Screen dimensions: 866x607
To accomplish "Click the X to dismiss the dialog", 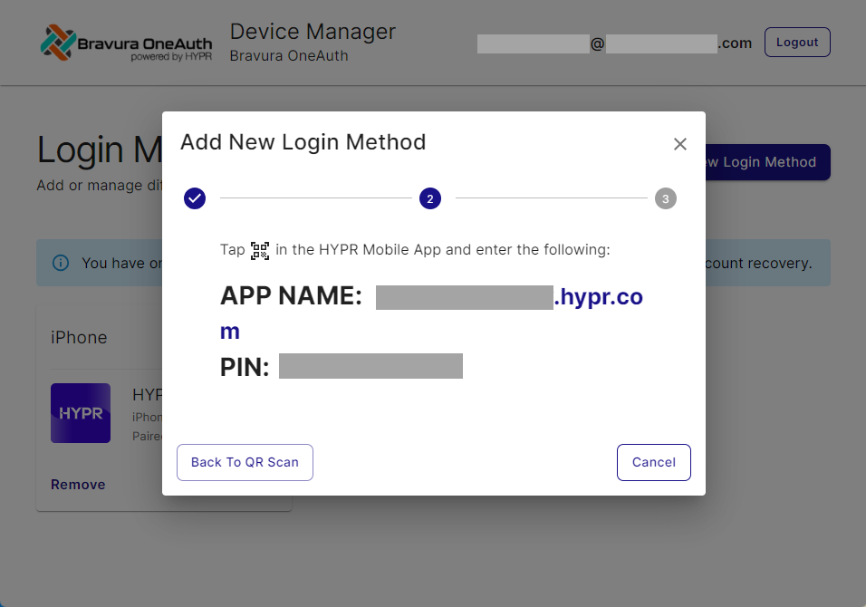I will point(680,144).
